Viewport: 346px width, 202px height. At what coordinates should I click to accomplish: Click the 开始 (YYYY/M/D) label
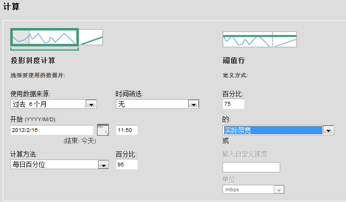click(33, 119)
